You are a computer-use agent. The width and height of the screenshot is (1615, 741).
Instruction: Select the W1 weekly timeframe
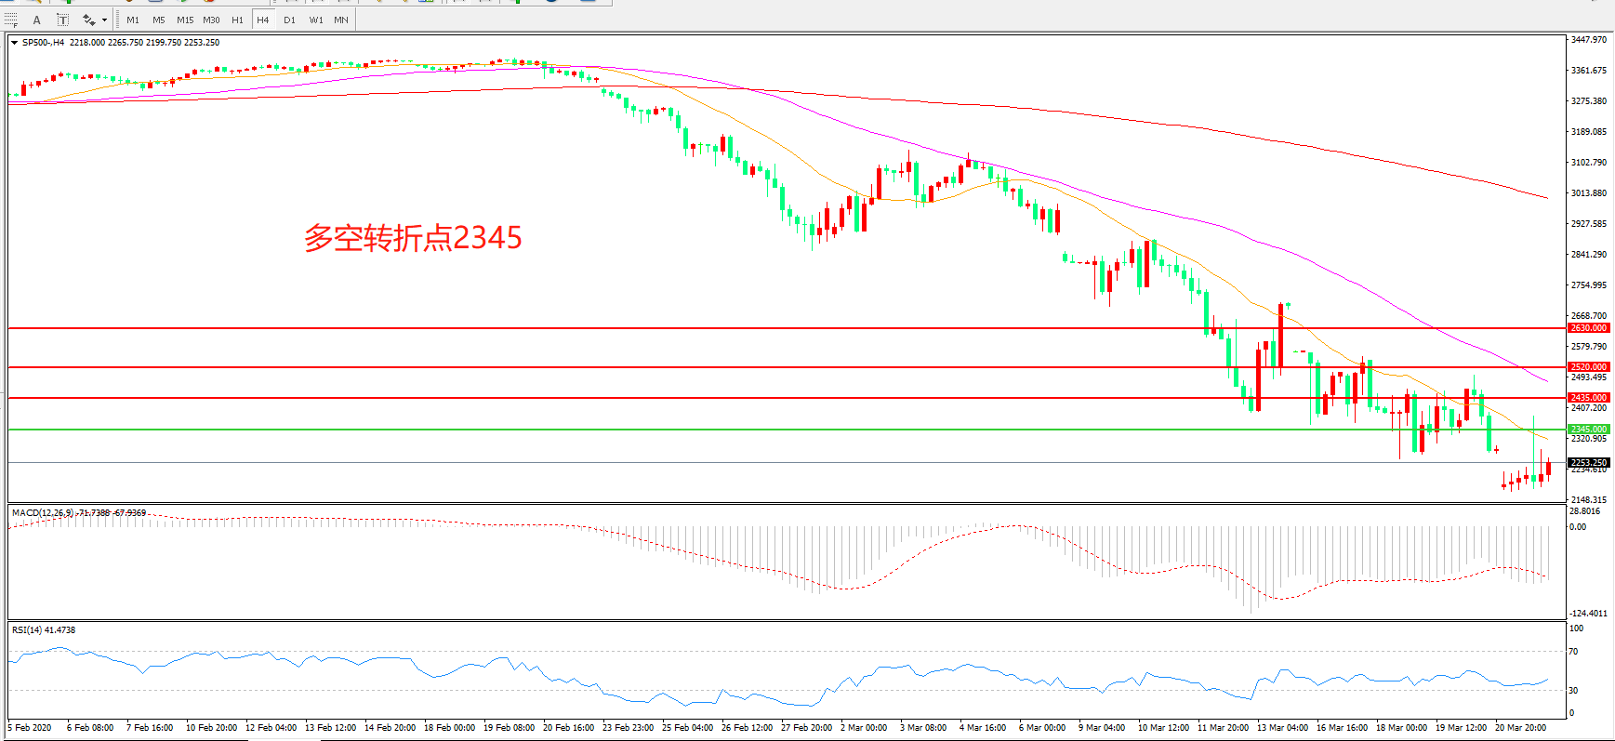[x=316, y=20]
